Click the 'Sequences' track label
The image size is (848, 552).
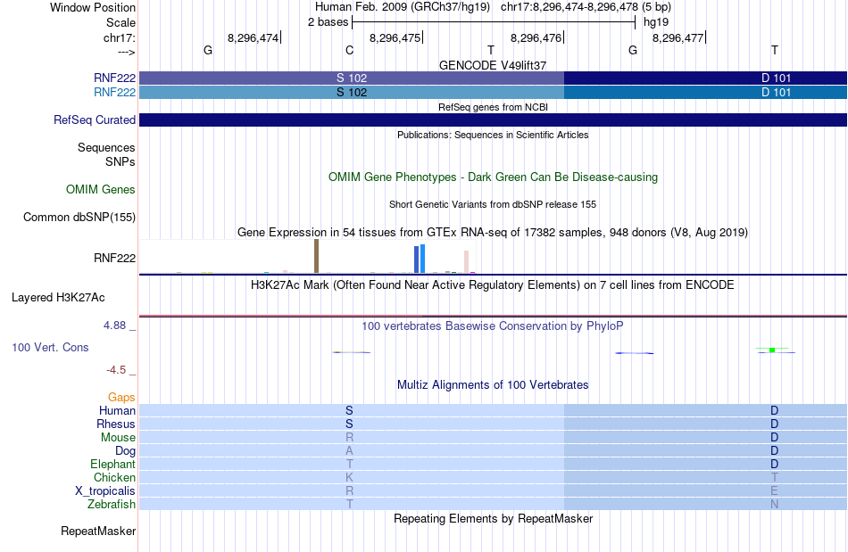point(106,147)
